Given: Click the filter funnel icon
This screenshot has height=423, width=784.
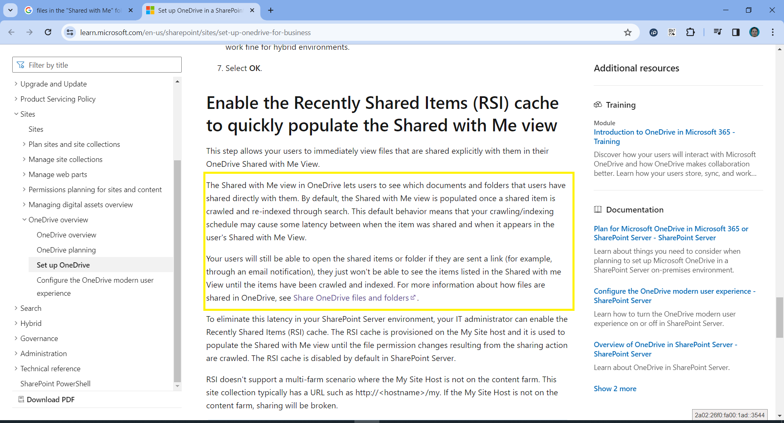Looking at the screenshot, I should (21, 65).
